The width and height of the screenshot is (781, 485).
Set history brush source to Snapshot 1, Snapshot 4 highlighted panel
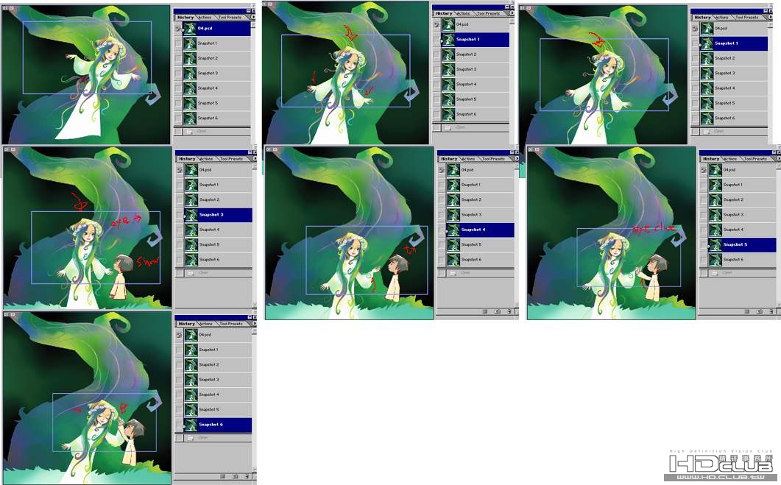click(442, 185)
